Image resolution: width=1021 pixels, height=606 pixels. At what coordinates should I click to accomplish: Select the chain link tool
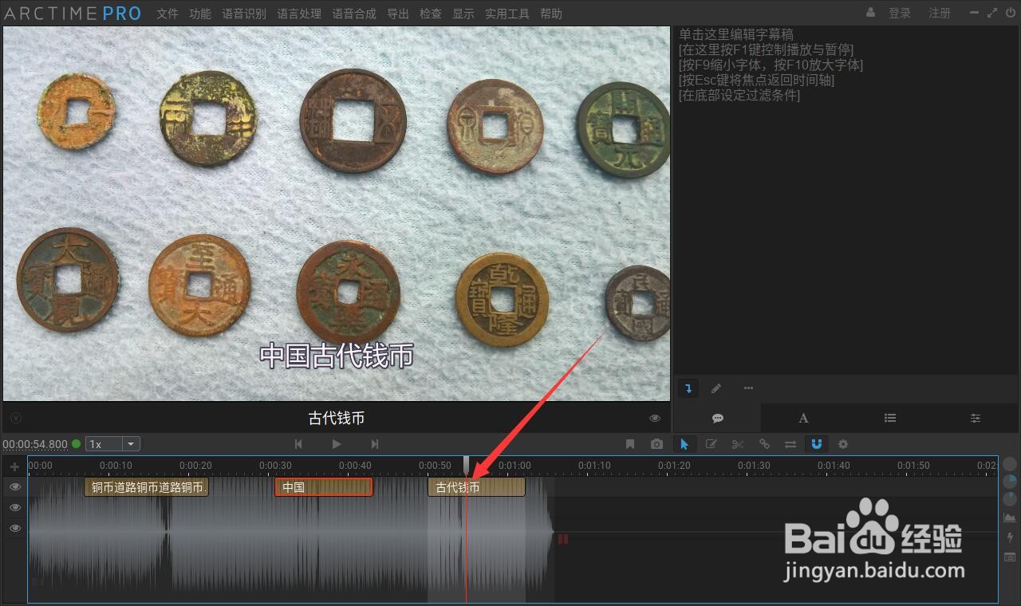[764, 444]
